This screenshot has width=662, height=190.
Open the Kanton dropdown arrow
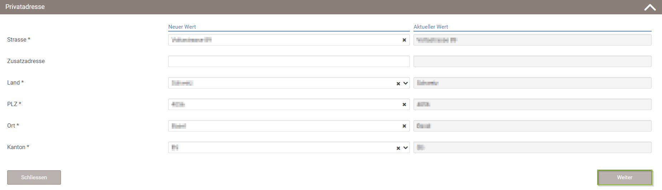point(406,148)
